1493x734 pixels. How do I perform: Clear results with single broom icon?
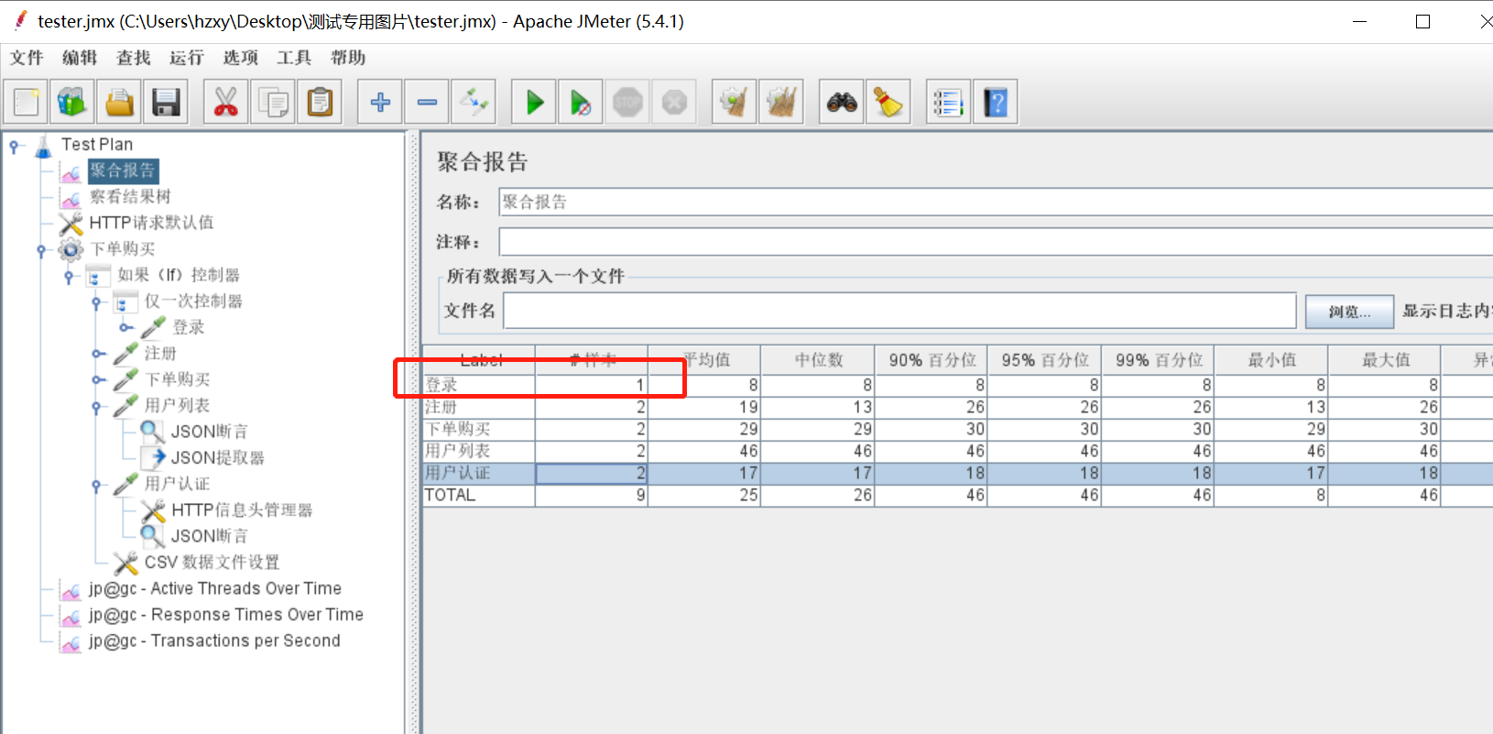[x=735, y=102]
